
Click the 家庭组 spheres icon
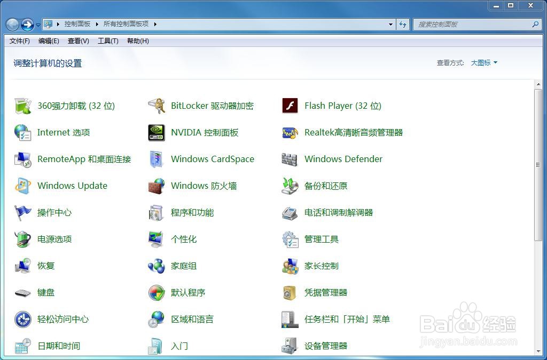click(x=157, y=266)
